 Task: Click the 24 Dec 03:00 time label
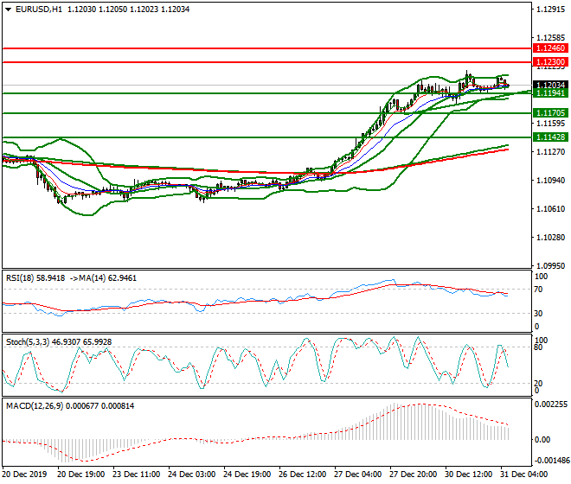click(x=191, y=474)
